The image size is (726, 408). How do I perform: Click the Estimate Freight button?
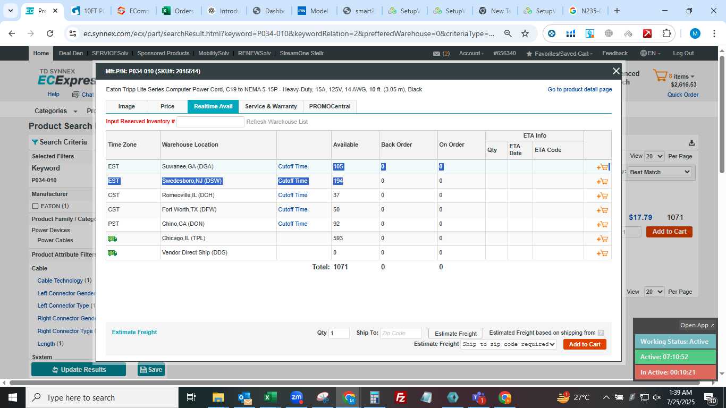tap(456, 334)
